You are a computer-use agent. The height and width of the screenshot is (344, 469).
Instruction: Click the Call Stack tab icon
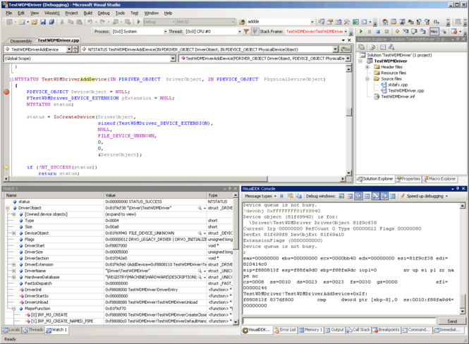[350, 330]
